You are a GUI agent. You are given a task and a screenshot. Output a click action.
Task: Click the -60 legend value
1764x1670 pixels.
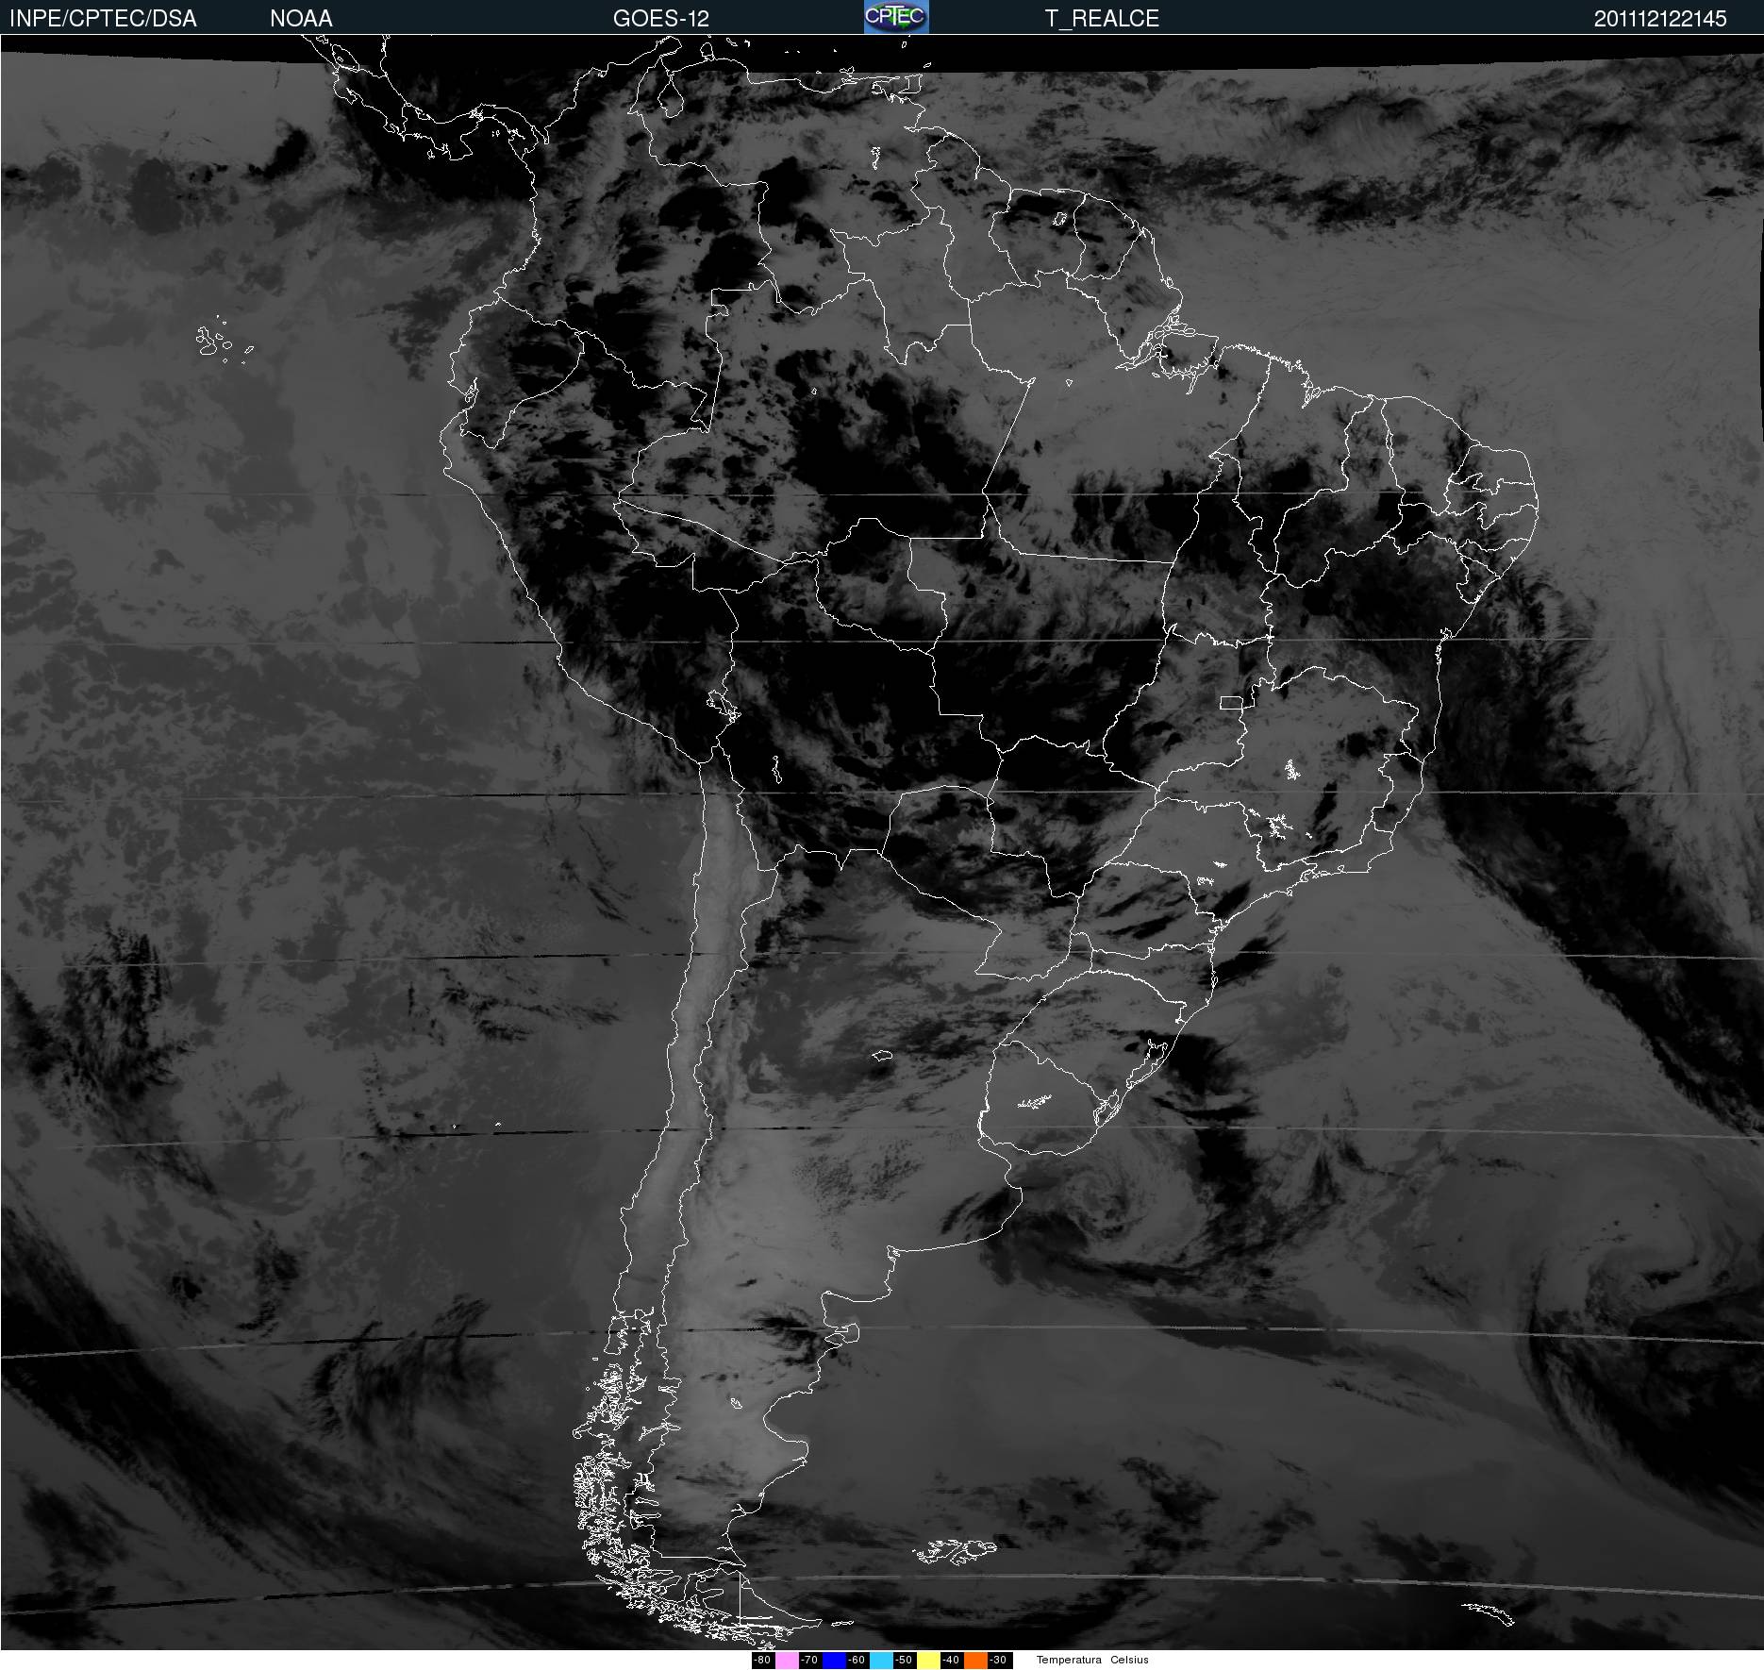[x=857, y=1660]
